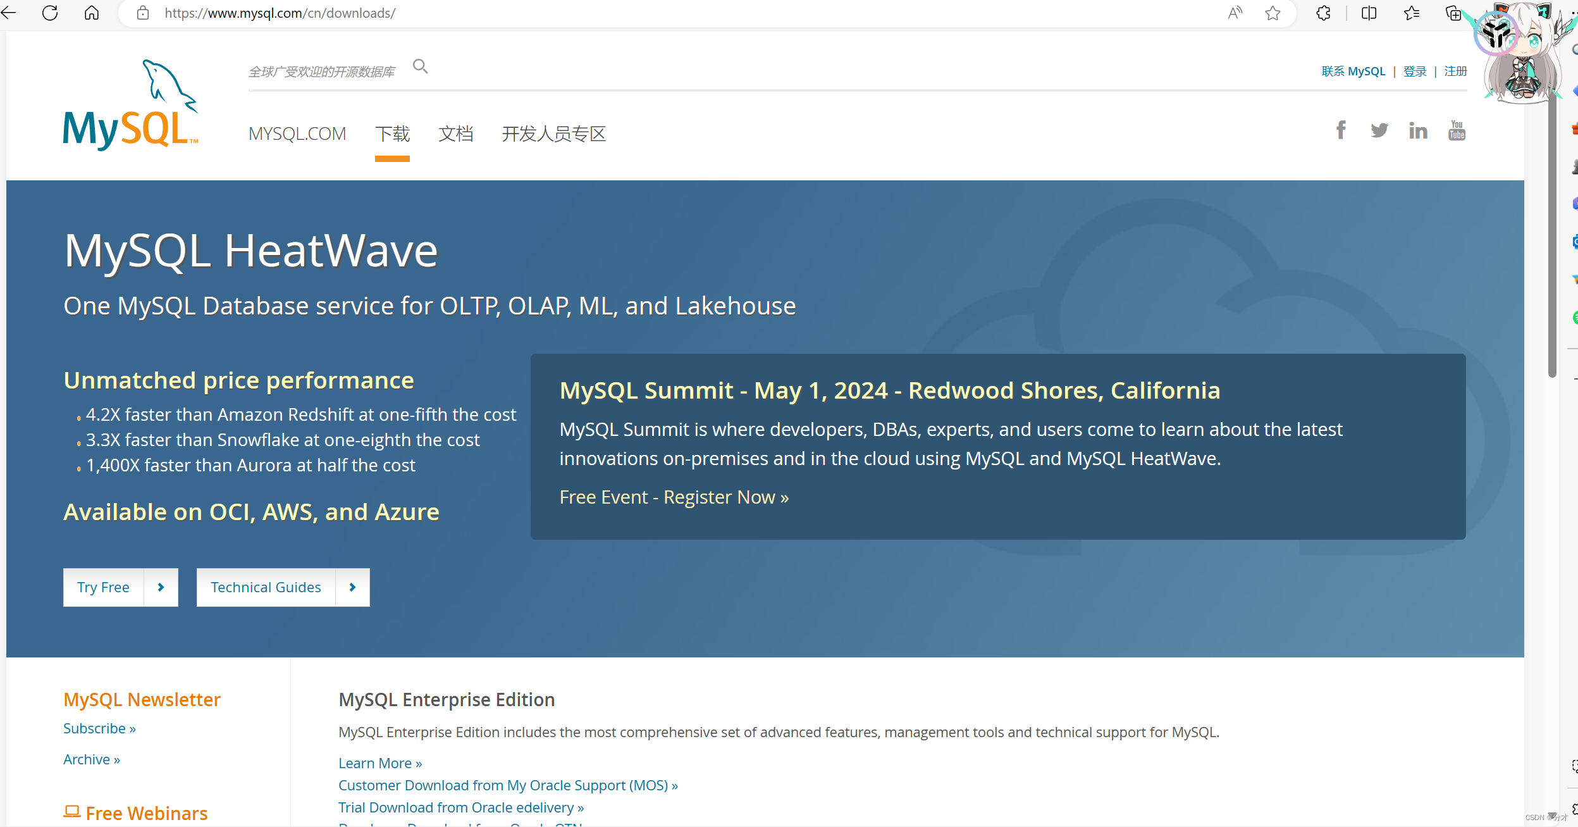Click the MySQL dolphin logo

coord(131,105)
